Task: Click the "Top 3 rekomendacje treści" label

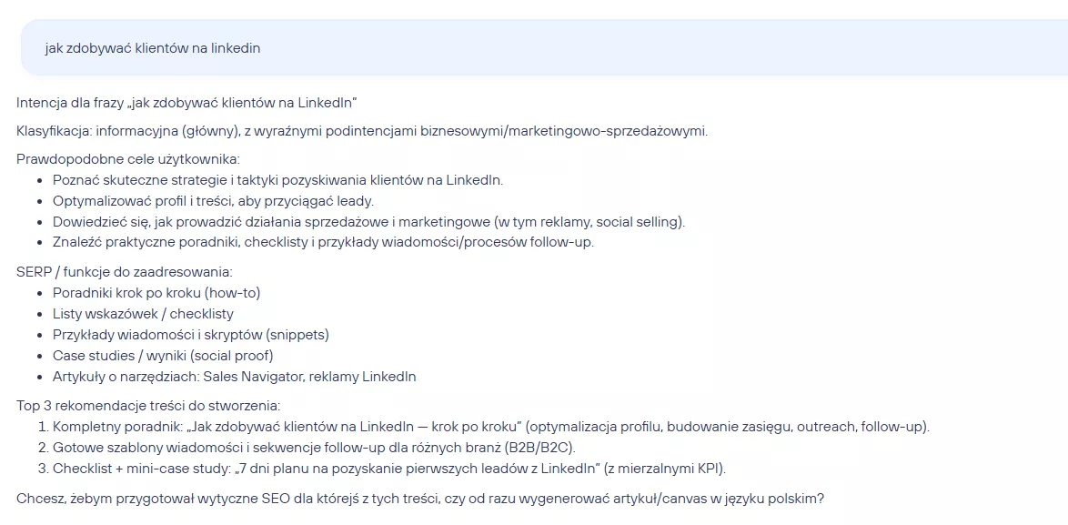Action: point(148,406)
